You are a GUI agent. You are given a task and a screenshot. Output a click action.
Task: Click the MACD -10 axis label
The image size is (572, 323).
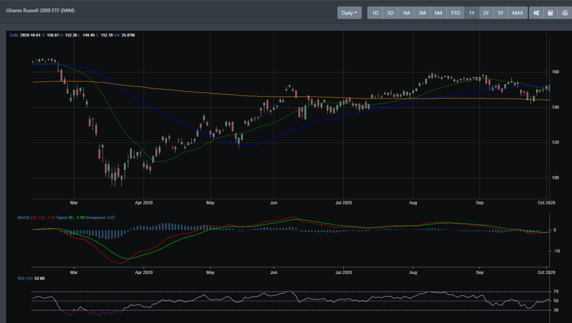[556, 251]
